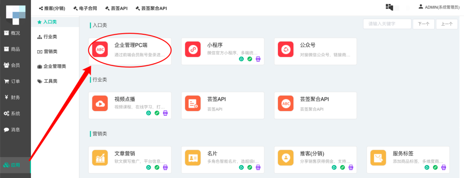The height and width of the screenshot is (178, 464).
Task: Click the gears icon beside 系统
Action: 6,113
